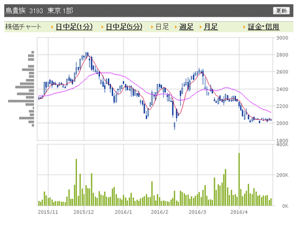
Task: Click the 0K volume axis label
Action: tap(285, 206)
